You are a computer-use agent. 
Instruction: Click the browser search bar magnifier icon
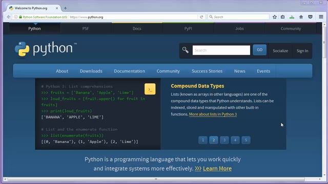(211, 17)
